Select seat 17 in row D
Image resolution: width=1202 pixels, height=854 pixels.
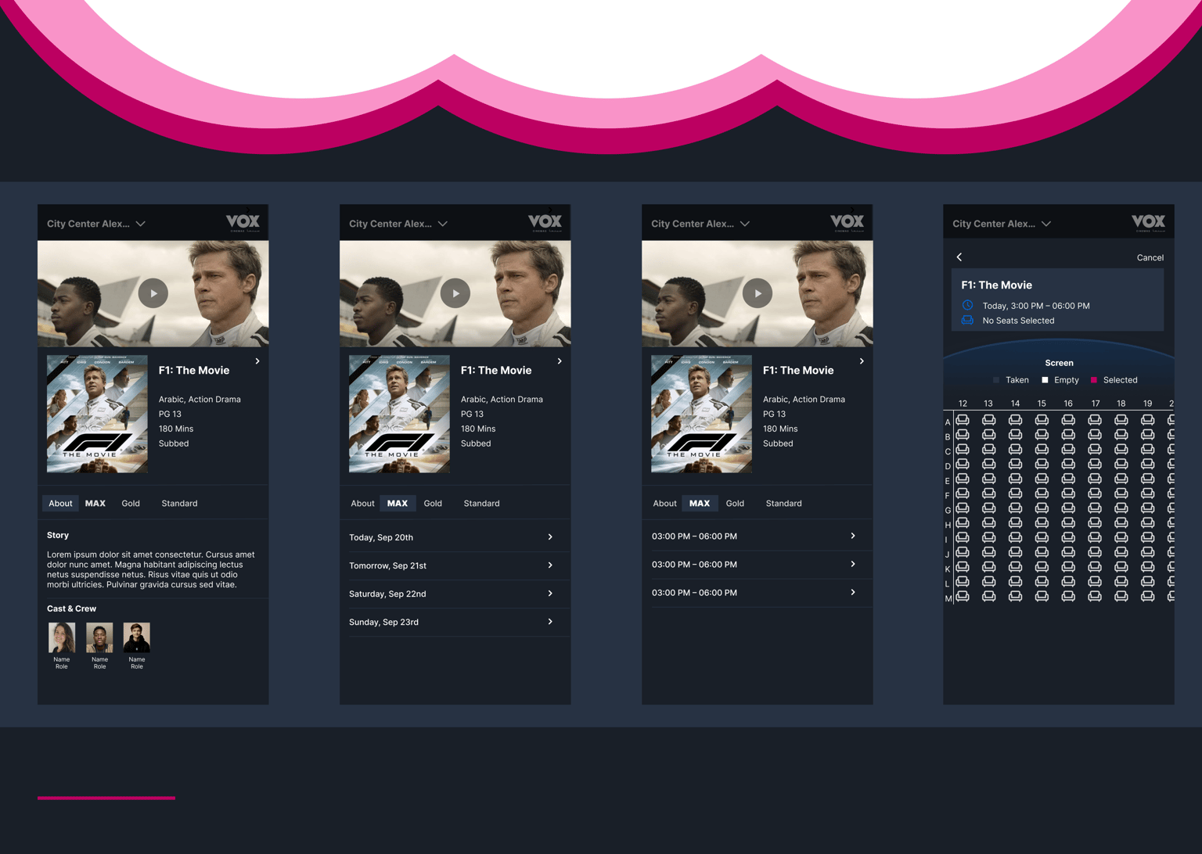(1095, 464)
